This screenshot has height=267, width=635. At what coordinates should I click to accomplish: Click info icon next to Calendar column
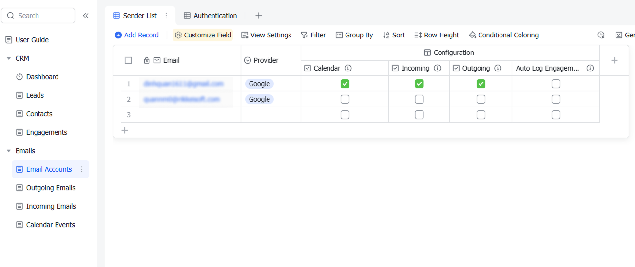[348, 68]
